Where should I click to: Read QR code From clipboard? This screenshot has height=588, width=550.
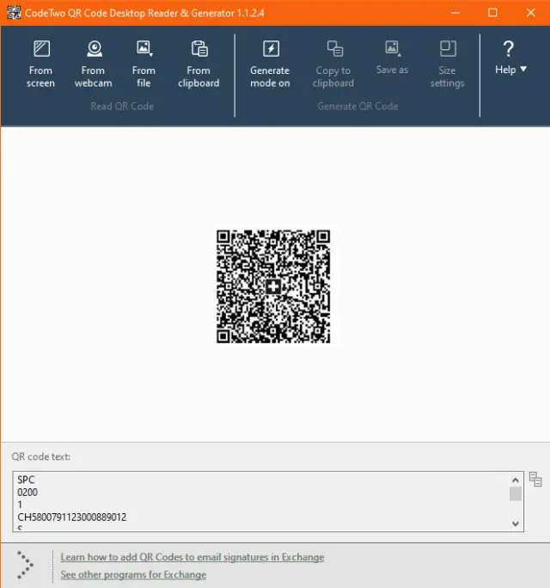tap(199, 64)
